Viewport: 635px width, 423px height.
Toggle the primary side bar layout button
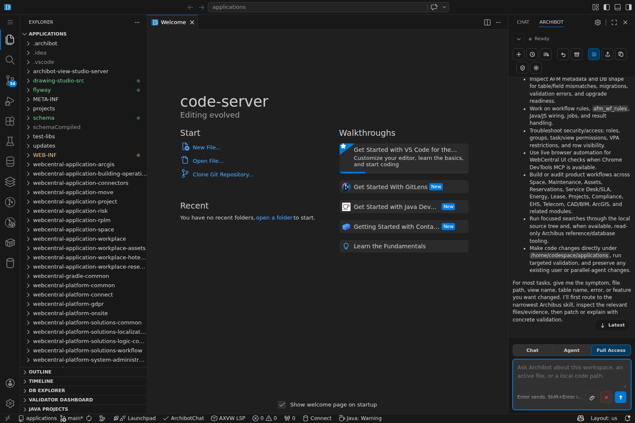(607, 7)
